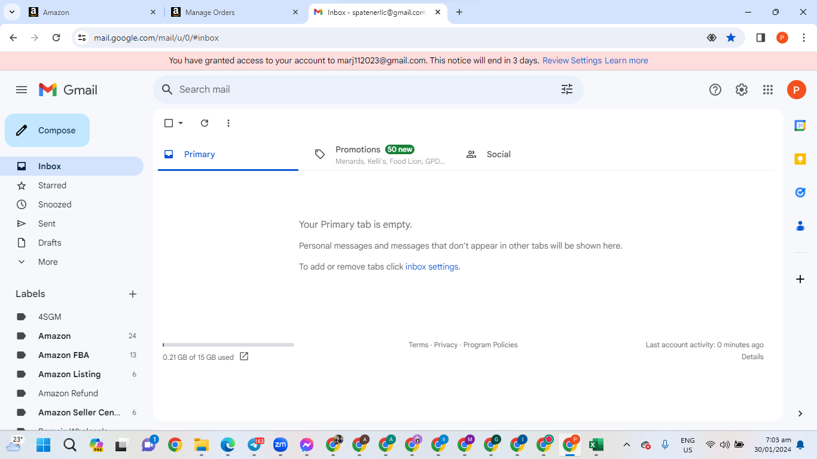Open the Amazon Seller Central label
Screen dimensions: 817x459
[x=72, y=412]
